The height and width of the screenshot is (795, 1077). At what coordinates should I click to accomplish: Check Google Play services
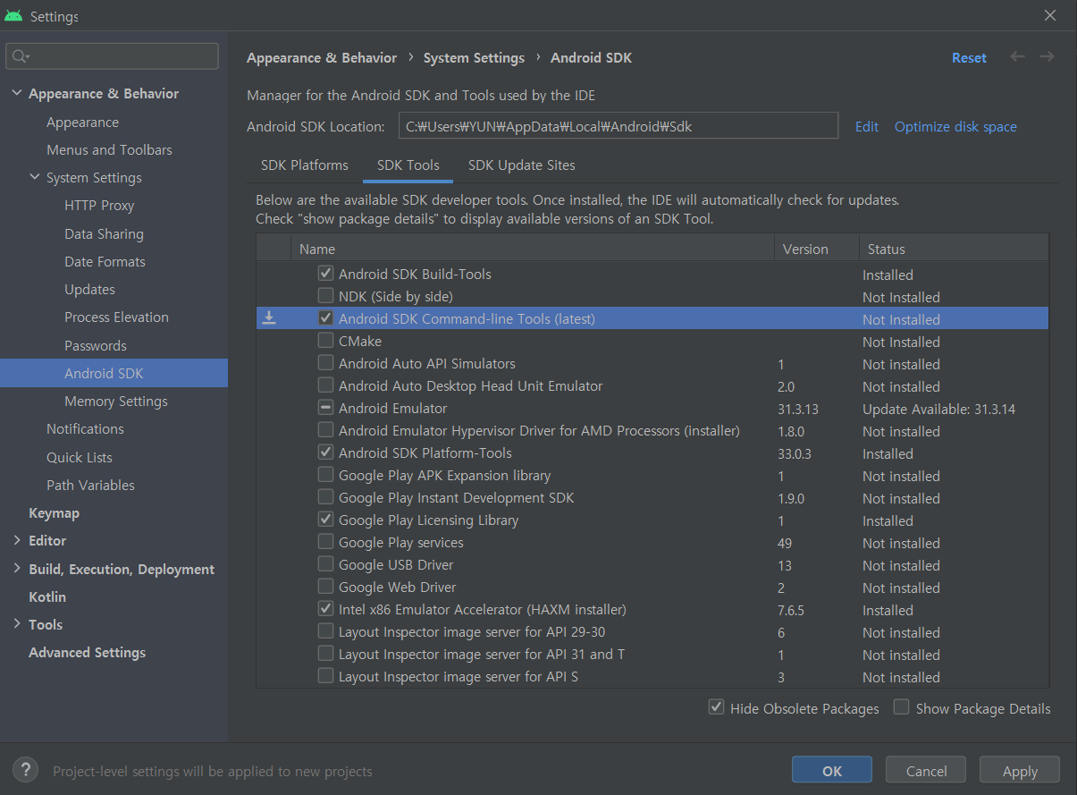(x=326, y=542)
